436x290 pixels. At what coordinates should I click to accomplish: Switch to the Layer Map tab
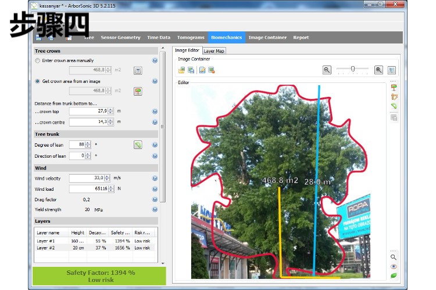[214, 51]
